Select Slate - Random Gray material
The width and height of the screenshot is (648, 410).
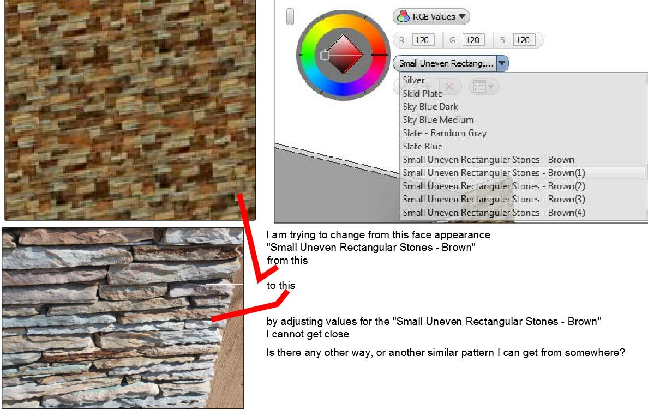coord(444,133)
